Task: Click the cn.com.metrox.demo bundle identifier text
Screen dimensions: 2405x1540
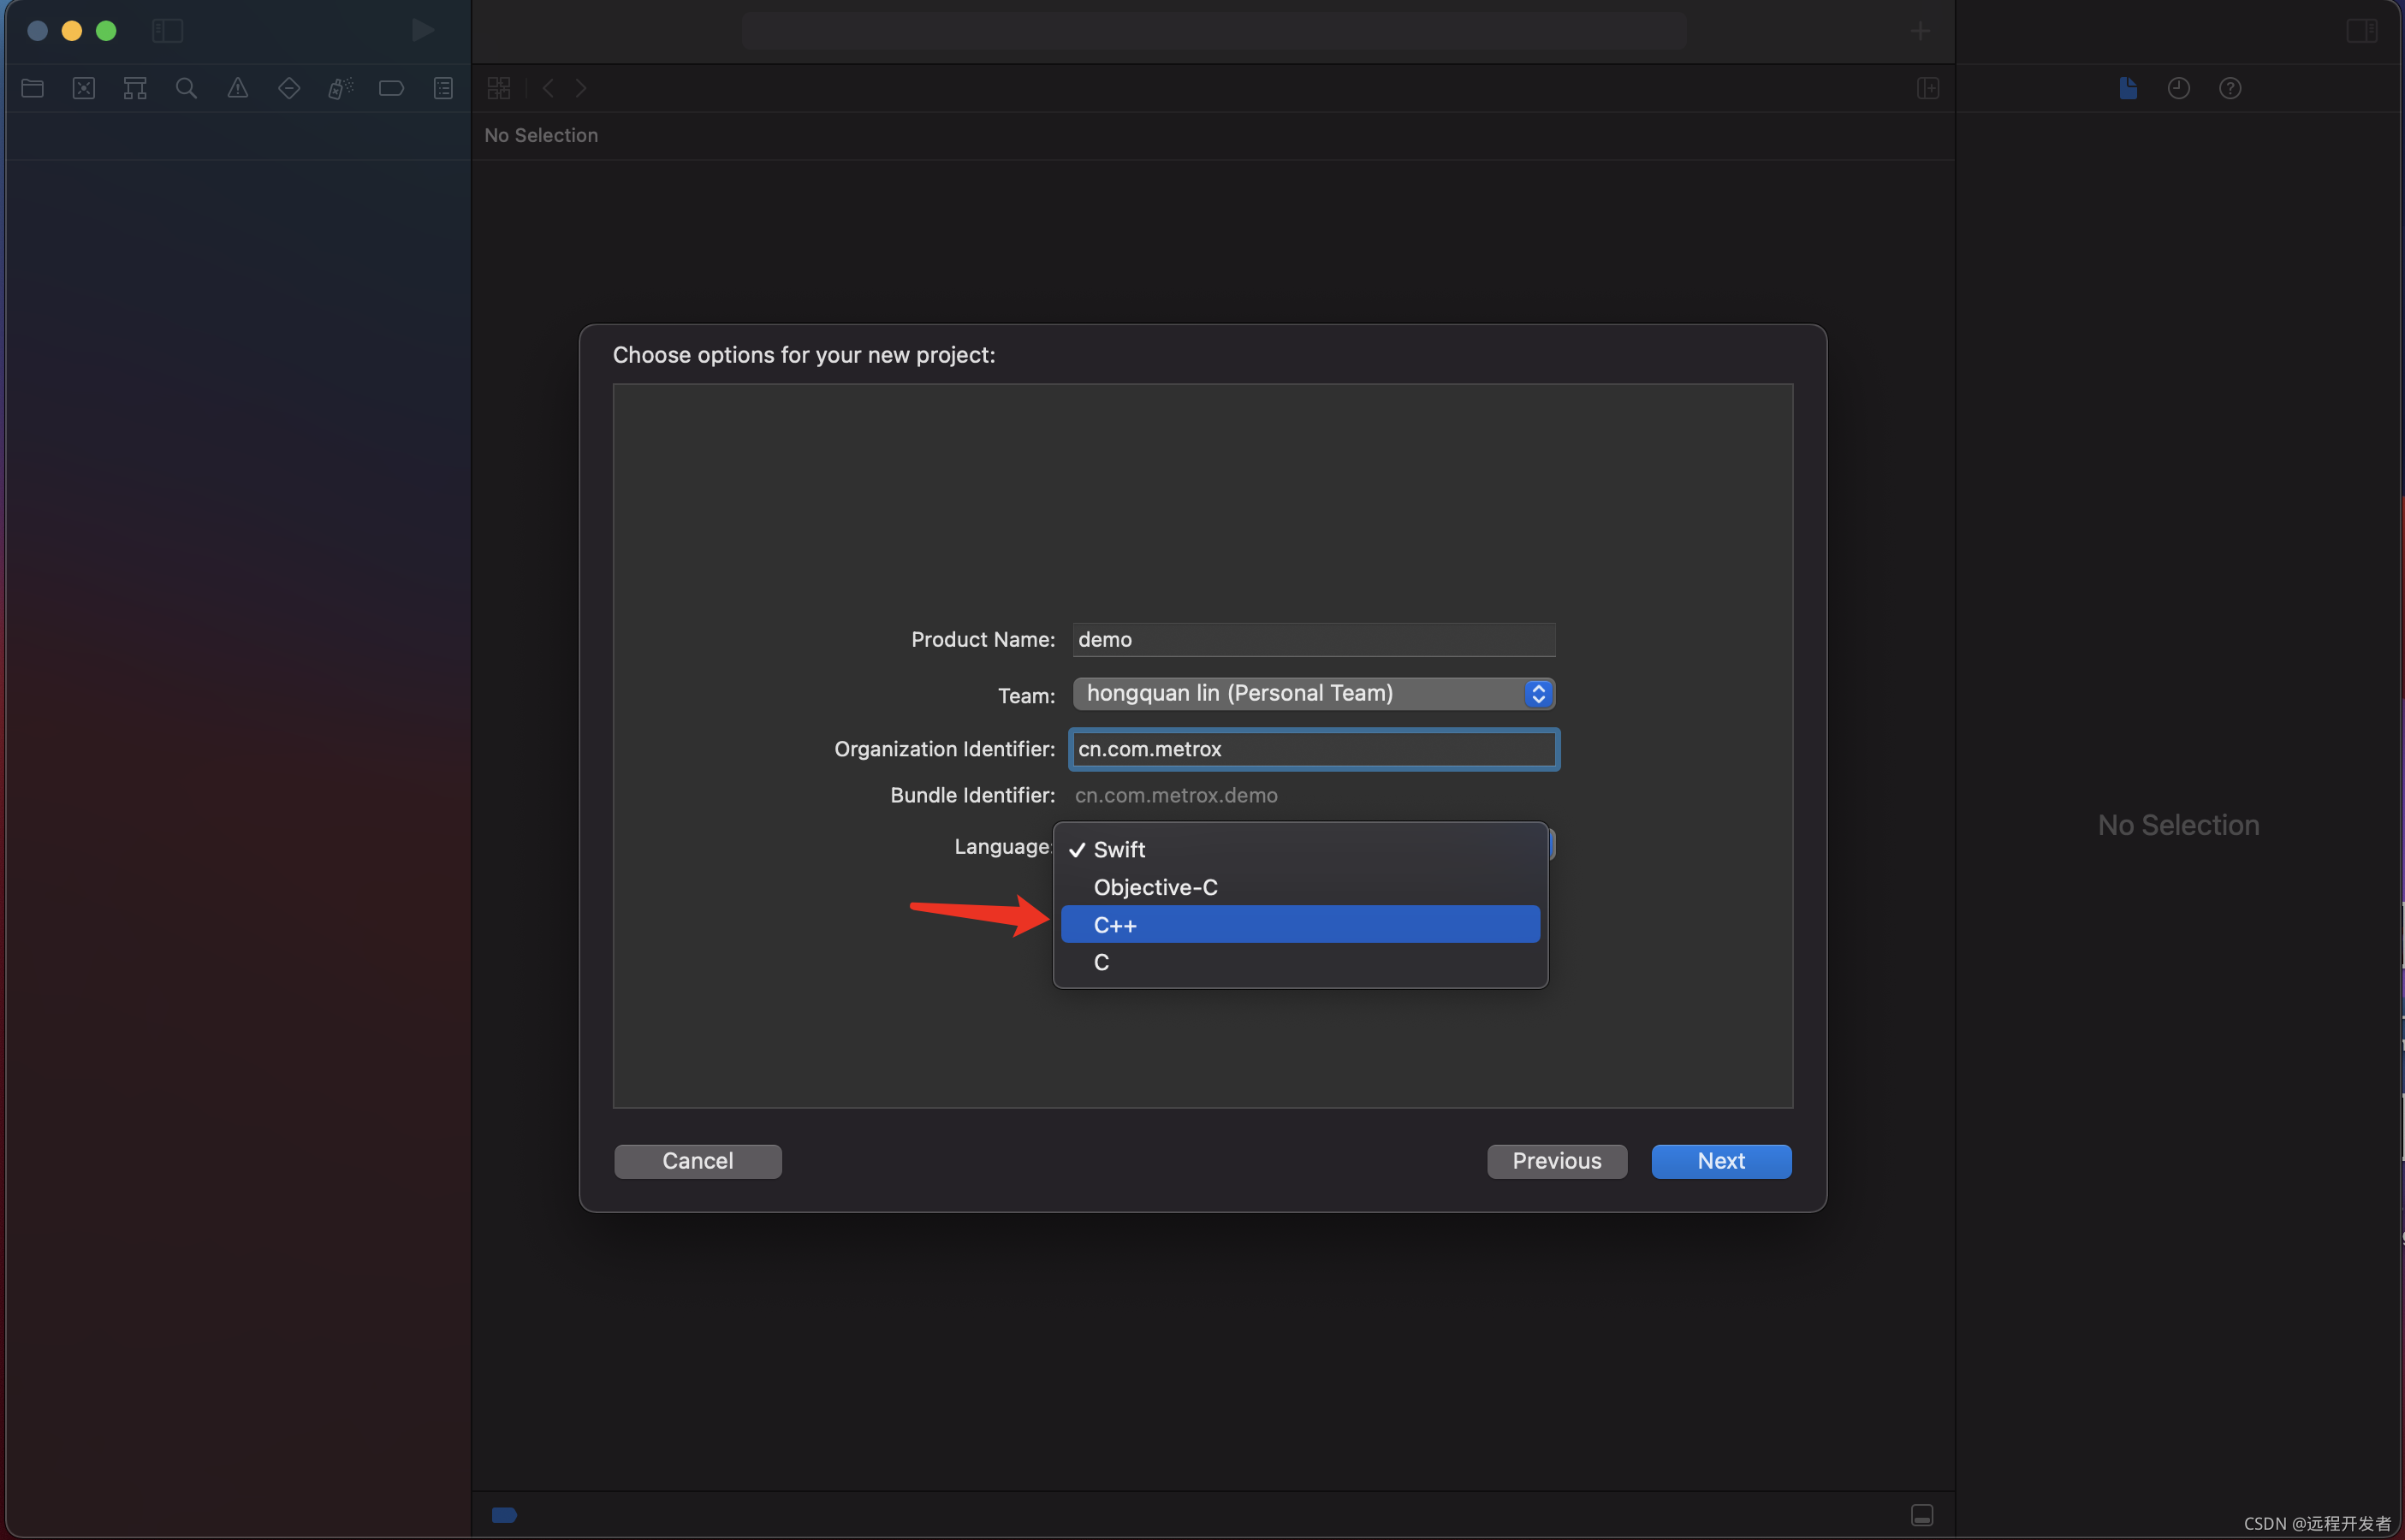Action: click(x=1175, y=795)
